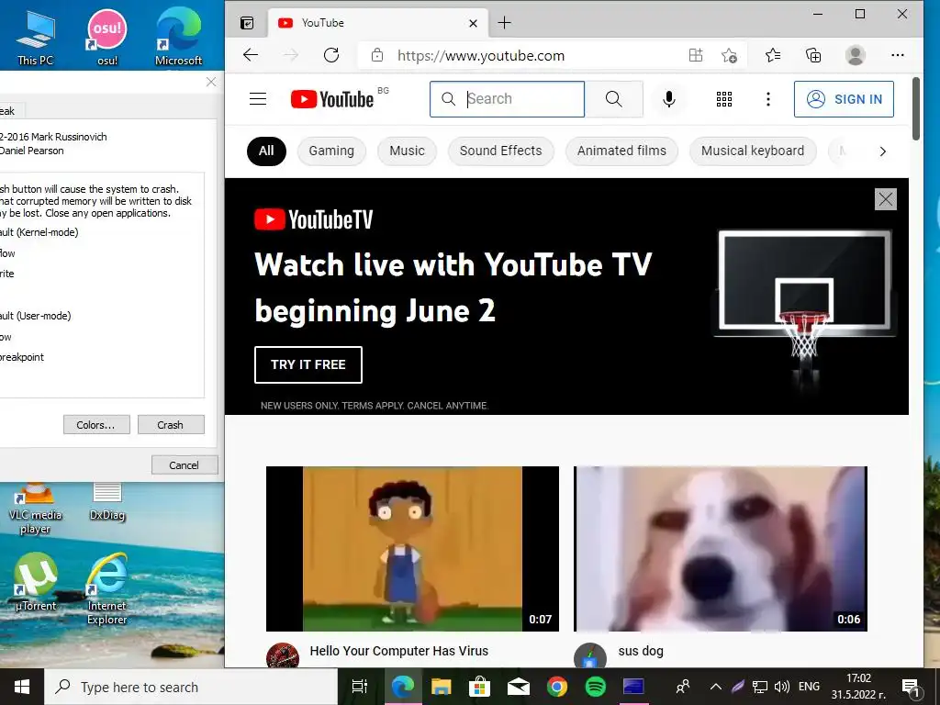View site information lock icon
Image resolution: width=940 pixels, height=705 pixels.
pos(377,56)
